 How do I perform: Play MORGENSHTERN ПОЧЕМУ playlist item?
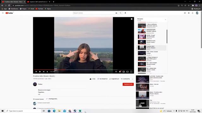(x=152, y=31)
